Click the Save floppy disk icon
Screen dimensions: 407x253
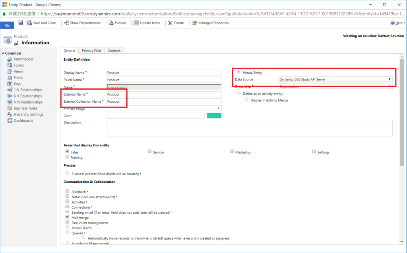point(21,23)
